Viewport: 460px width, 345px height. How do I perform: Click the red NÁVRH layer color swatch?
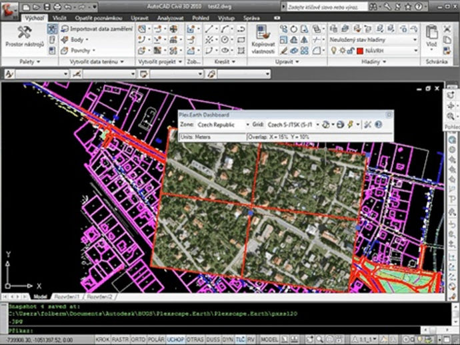(x=360, y=51)
